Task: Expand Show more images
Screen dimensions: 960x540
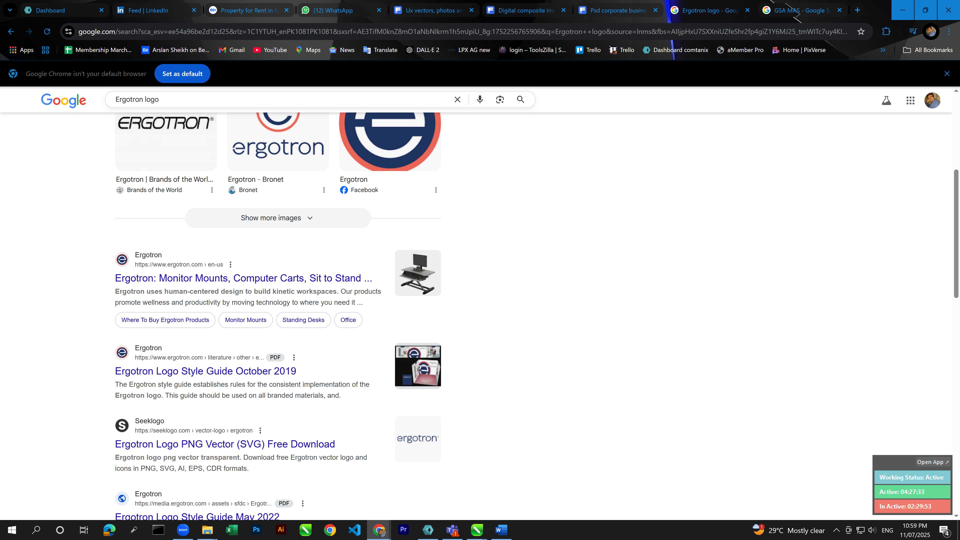Action: 278,218
